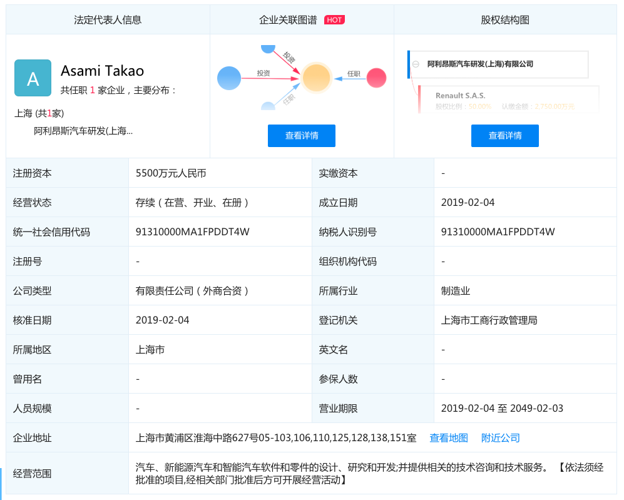Click the blue "A" avatar icon for Asami Takao

(x=33, y=78)
